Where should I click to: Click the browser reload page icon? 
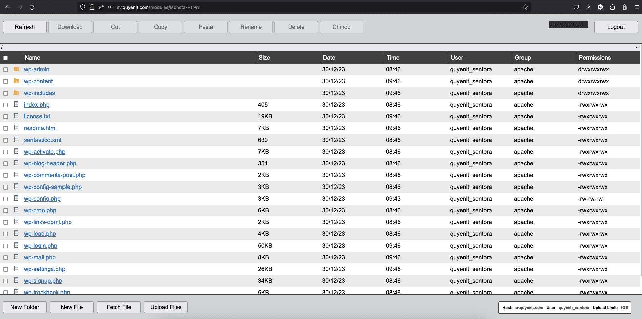(x=32, y=7)
